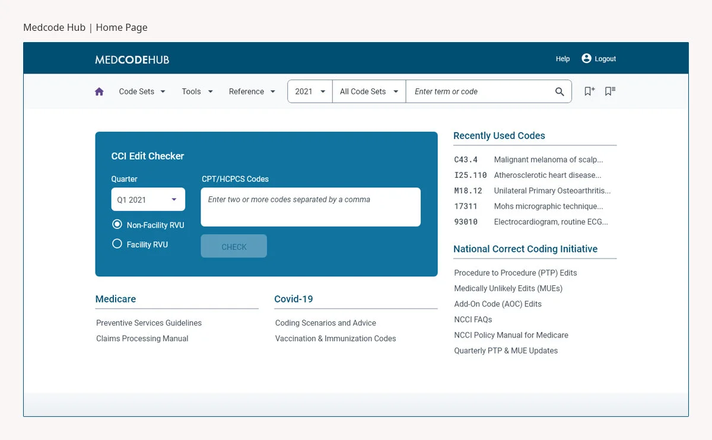712x440 pixels.
Task: Click the MEDCODEHUB logo
Action: [132, 59]
